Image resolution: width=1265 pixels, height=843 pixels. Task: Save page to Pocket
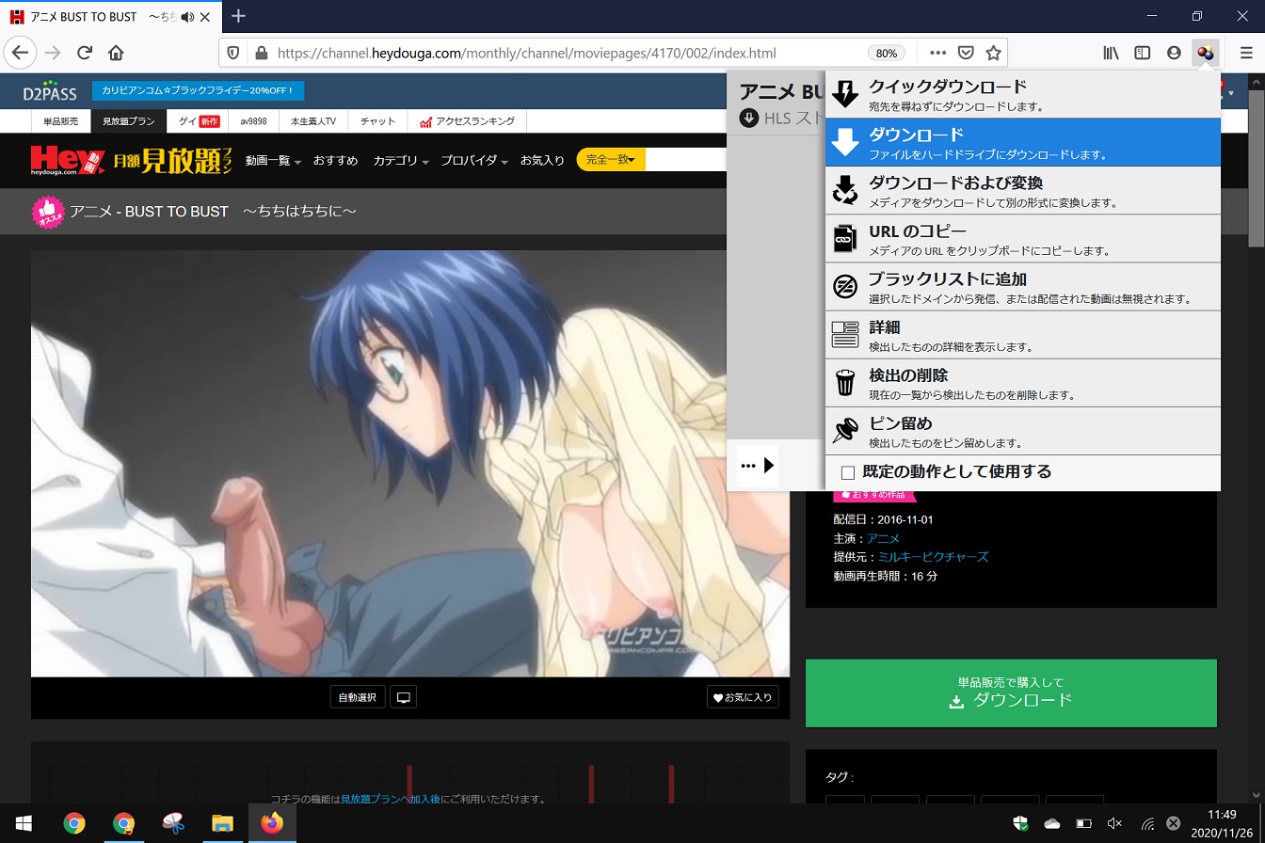coord(966,53)
